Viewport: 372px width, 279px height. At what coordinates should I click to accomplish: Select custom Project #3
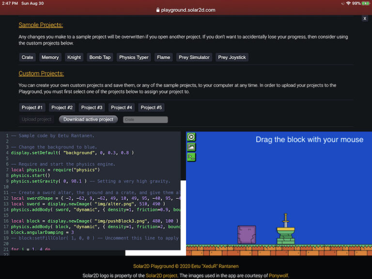(92, 108)
